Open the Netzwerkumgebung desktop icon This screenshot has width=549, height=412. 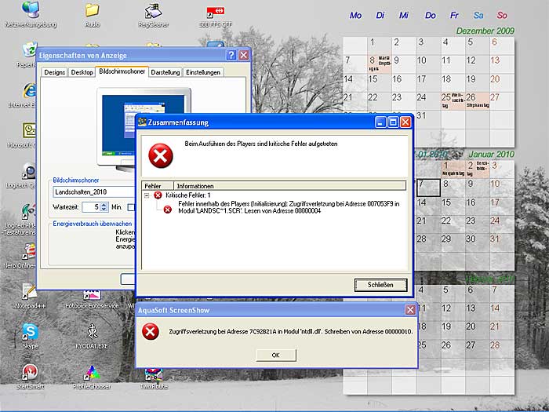[x=32, y=12]
